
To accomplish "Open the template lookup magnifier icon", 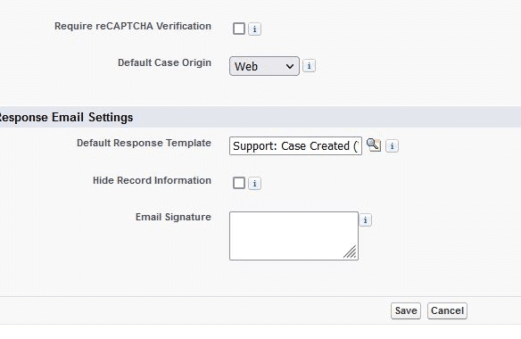I will (x=374, y=145).
